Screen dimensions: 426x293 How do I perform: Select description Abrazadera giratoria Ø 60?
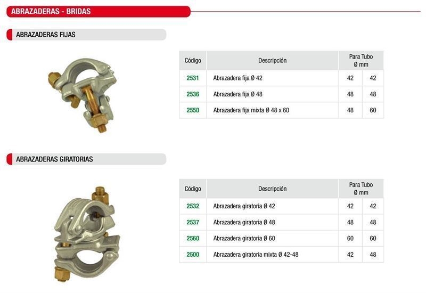244,238
